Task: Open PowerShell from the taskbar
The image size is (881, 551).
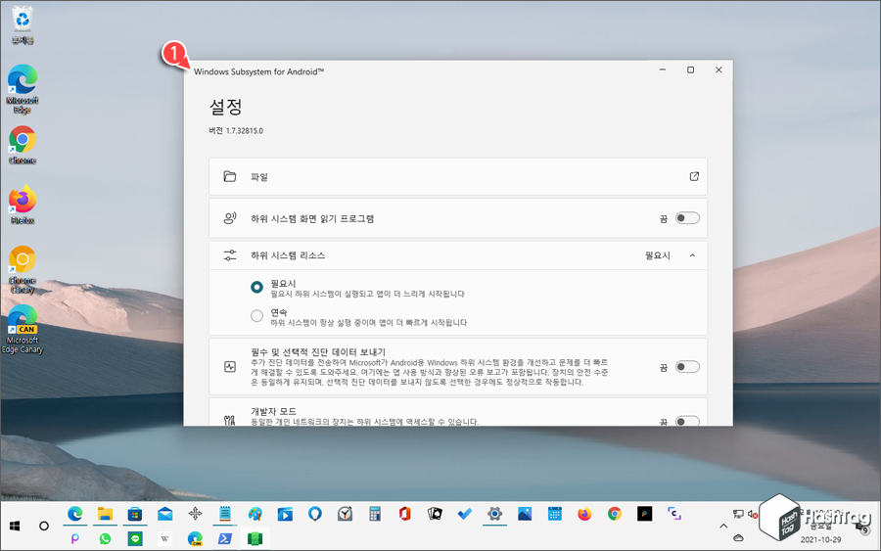Action: tap(225, 538)
